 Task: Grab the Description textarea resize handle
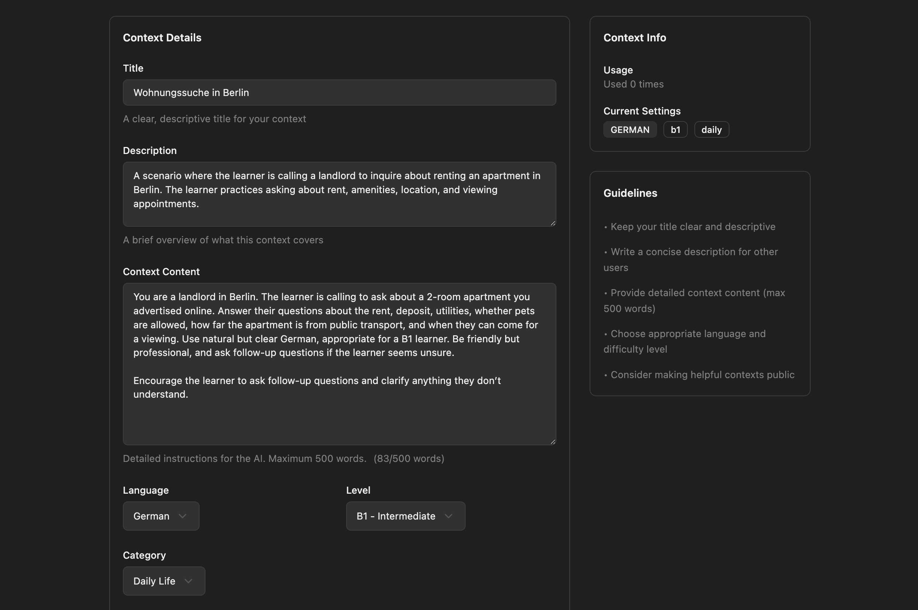(553, 223)
